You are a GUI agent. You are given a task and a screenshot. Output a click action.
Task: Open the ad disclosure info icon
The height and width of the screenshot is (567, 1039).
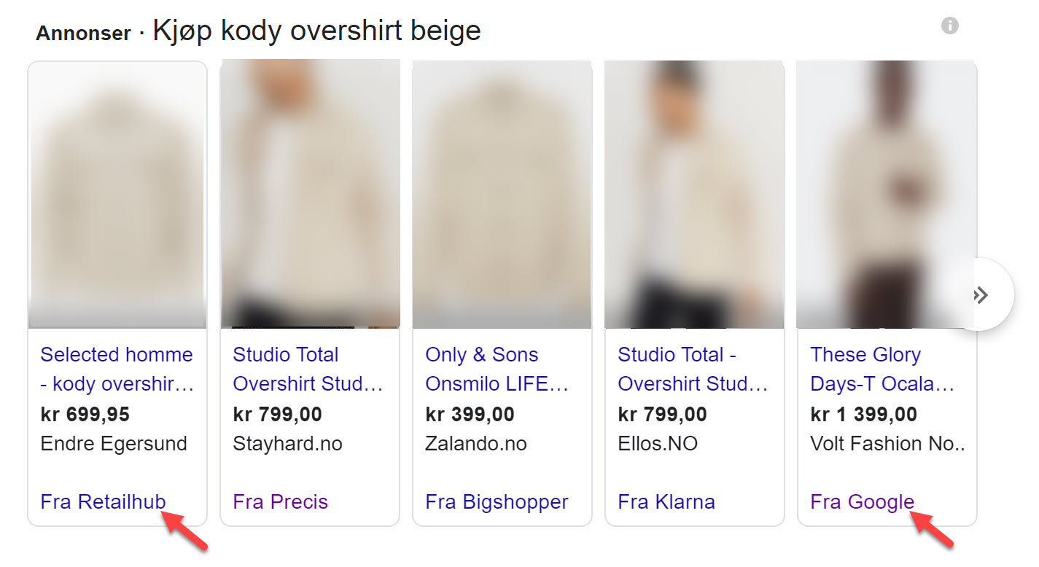[x=950, y=26]
